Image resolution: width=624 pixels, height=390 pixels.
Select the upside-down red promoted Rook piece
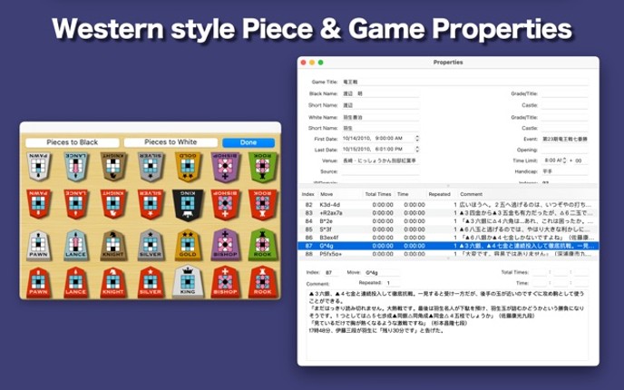263,204
